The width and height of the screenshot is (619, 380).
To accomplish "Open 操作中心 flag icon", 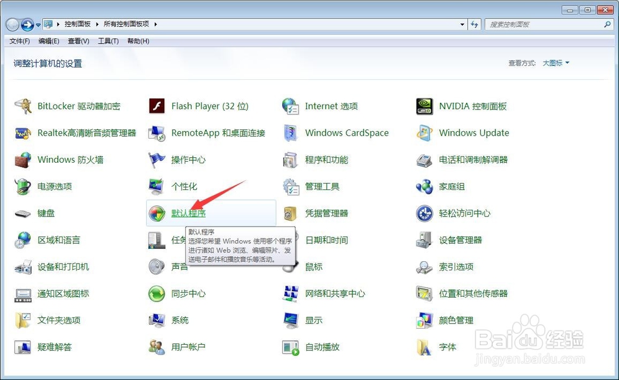I will pyautogui.click(x=157, y=160).
